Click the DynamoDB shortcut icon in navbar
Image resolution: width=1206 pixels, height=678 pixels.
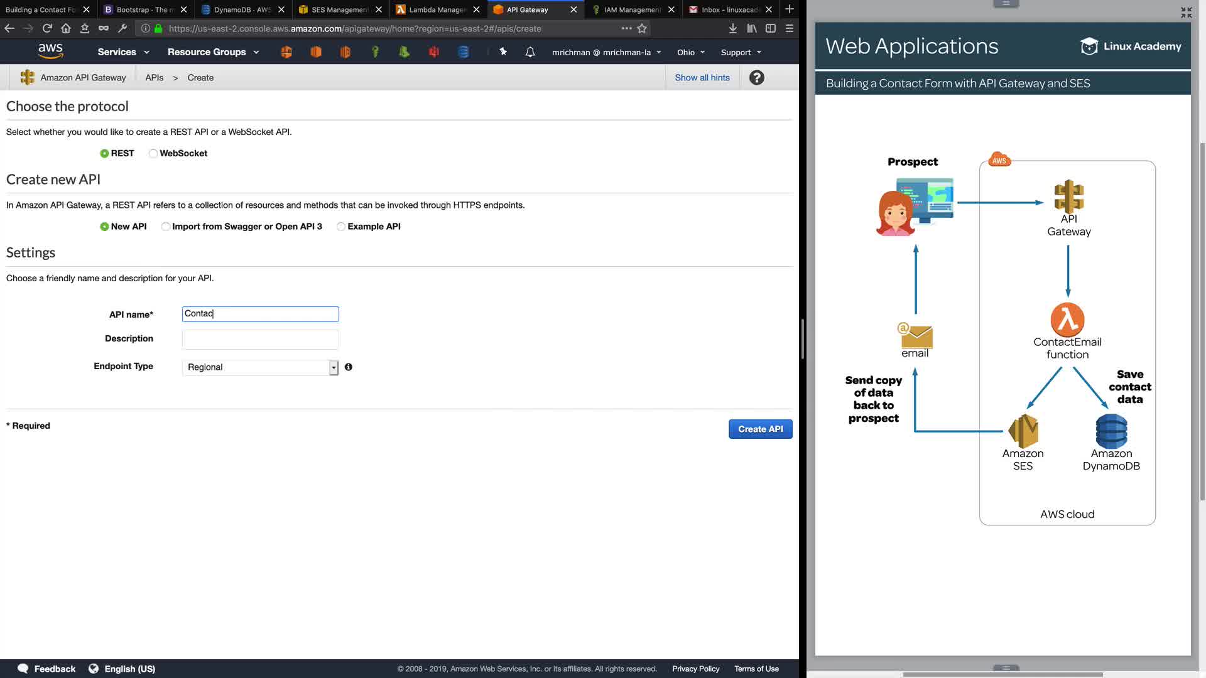click(x=464, y=52)
